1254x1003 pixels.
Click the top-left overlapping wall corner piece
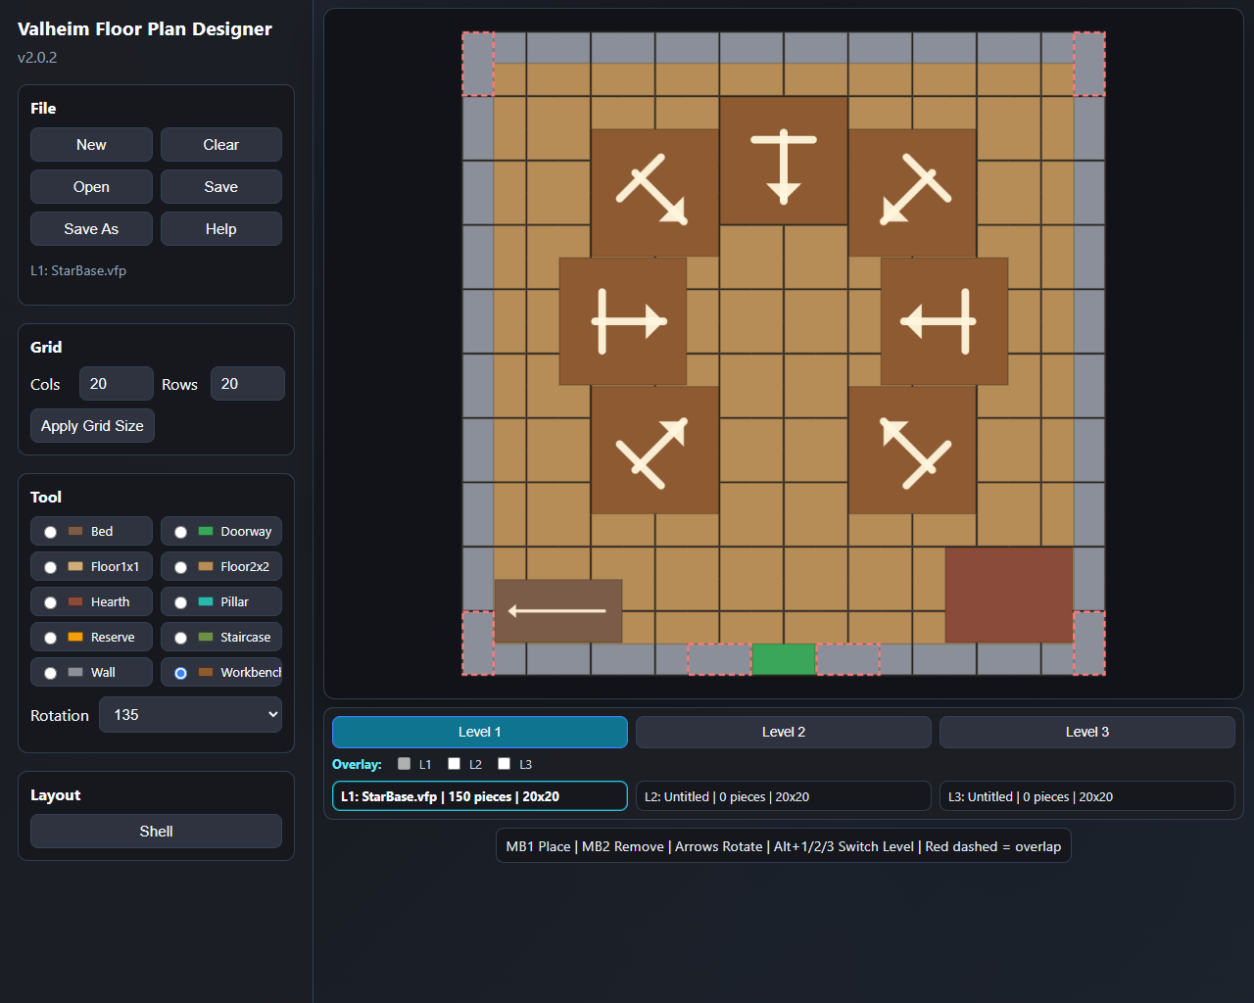[478, 64]
